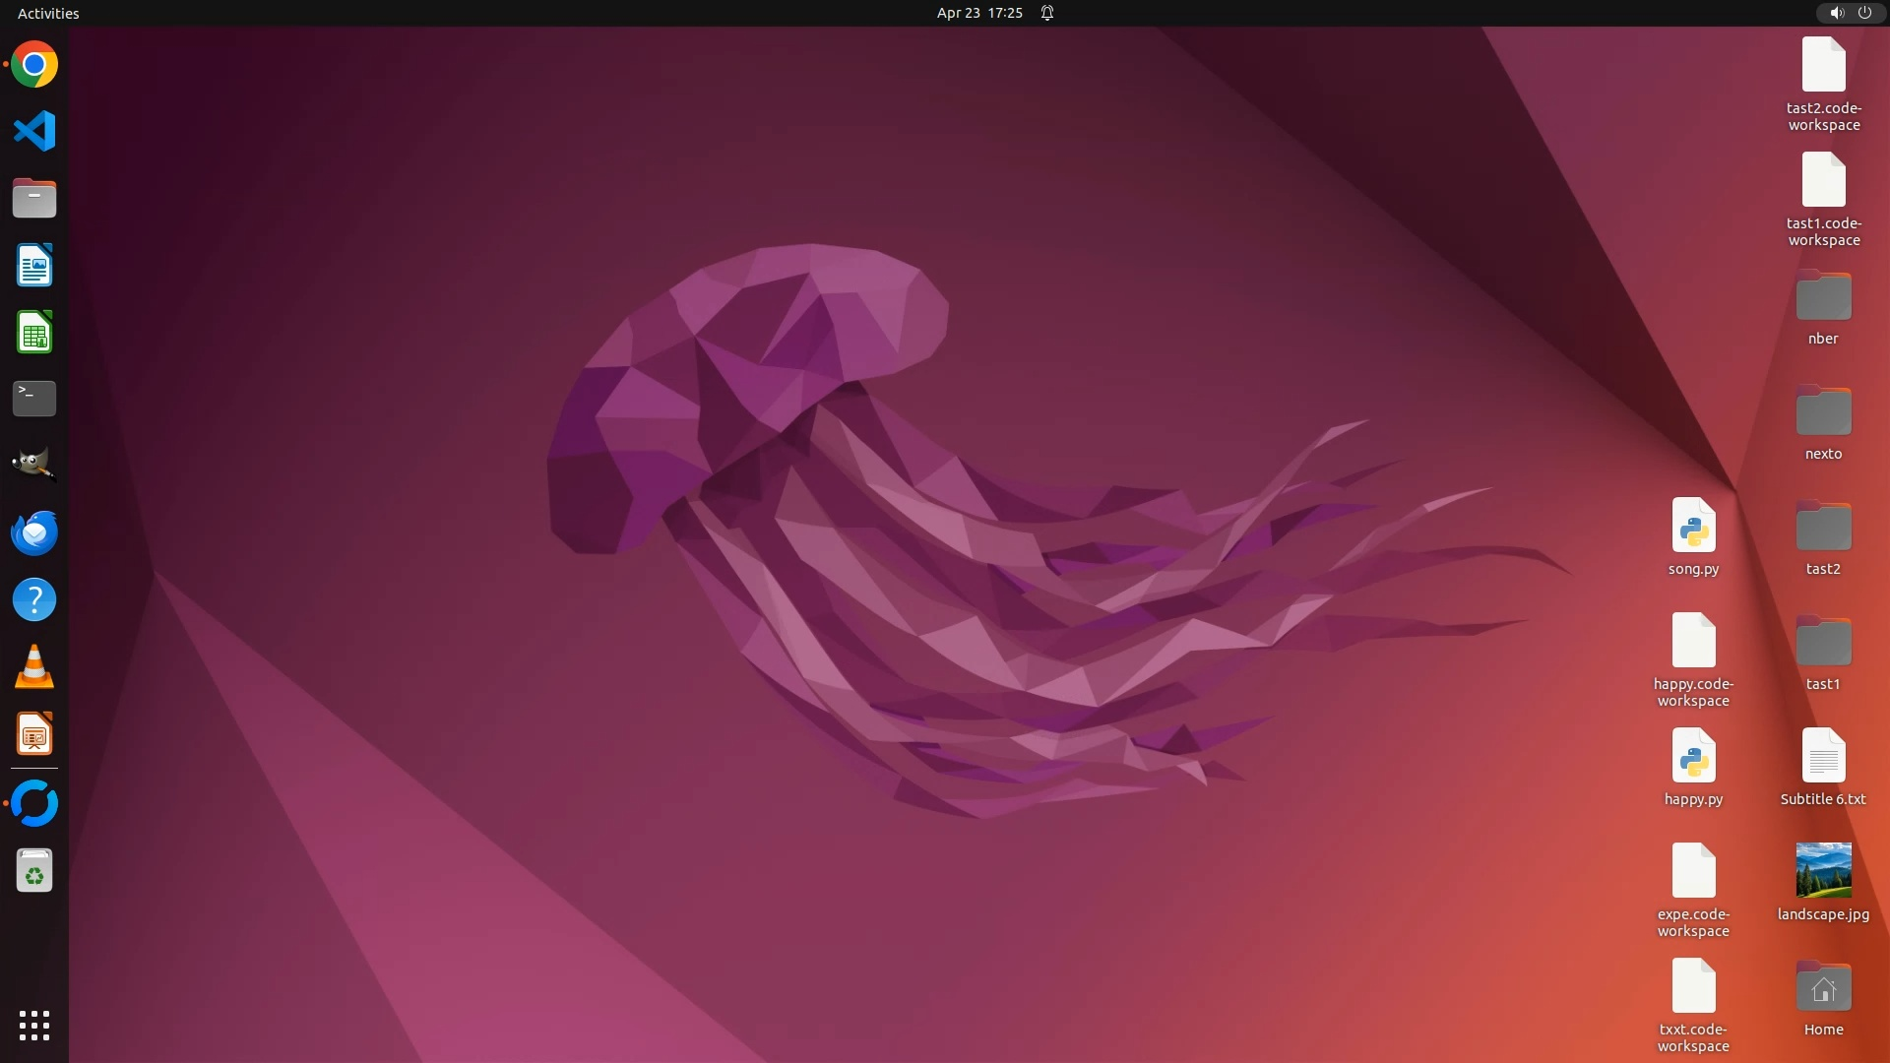The image size is (1890, 1063).
Task: Select the song.py desktop file
Action: 1693,526
